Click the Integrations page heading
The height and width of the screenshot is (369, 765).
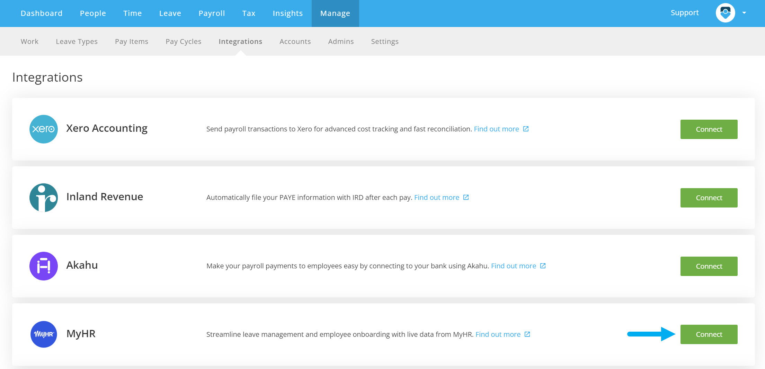click(47, 77)
